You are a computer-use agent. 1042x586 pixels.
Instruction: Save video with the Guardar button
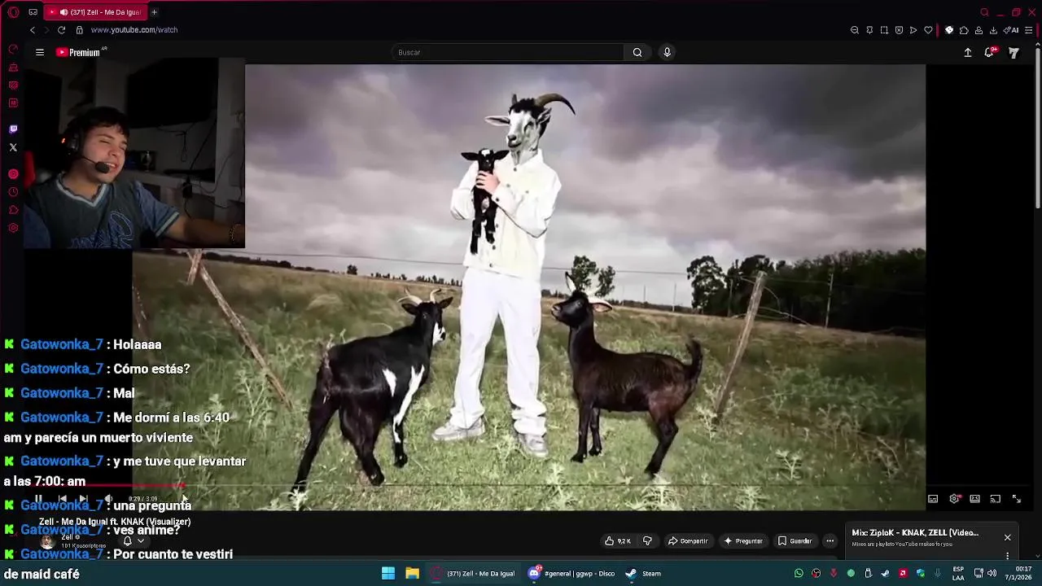795,540
